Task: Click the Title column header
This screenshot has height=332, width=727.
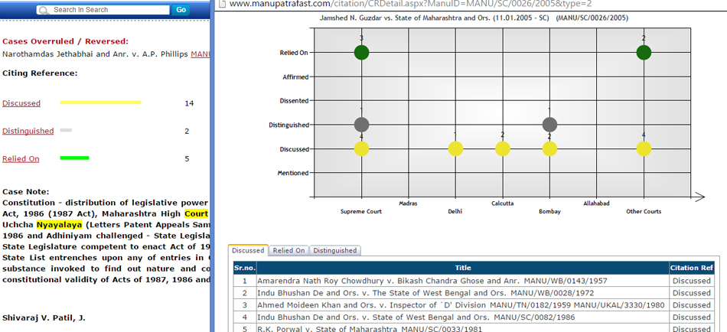Action: (463, 268)
